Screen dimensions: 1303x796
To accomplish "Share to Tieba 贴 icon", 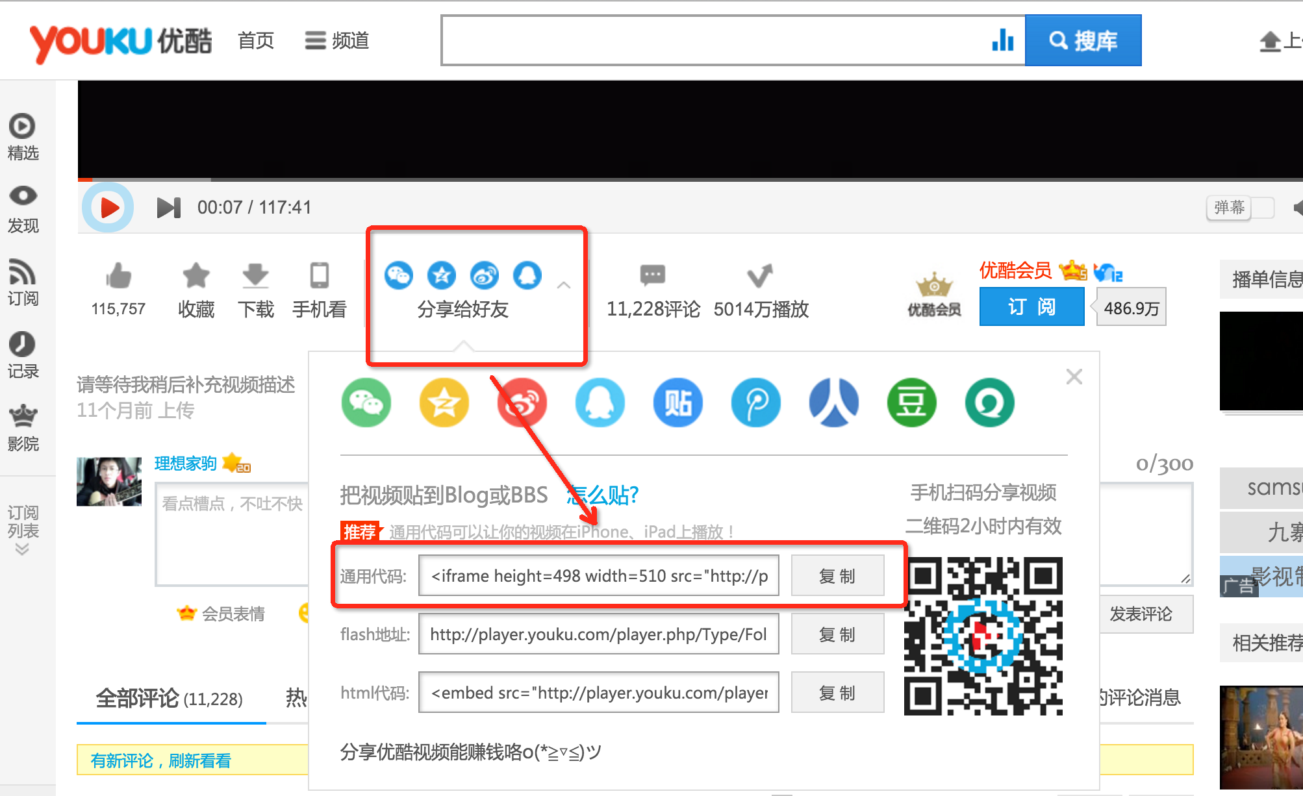I will (x=678, y=403).
